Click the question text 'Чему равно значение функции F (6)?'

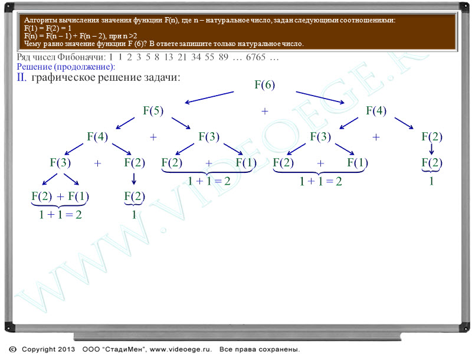tap(85, 44)
